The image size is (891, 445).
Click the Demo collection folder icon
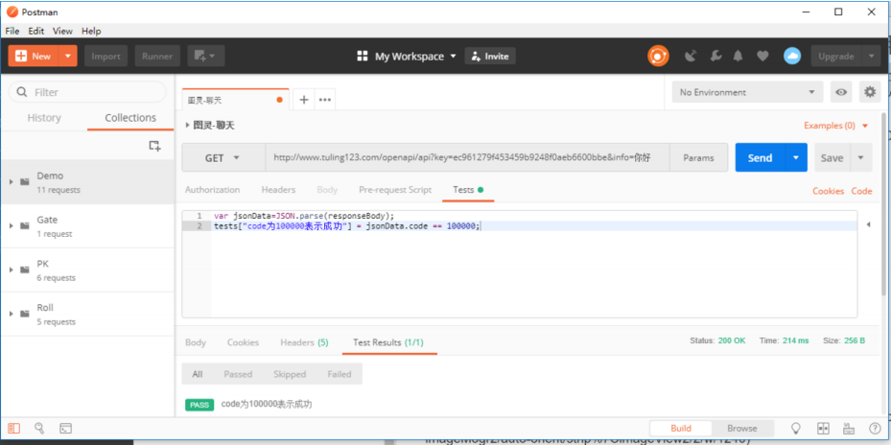point(24,182)
